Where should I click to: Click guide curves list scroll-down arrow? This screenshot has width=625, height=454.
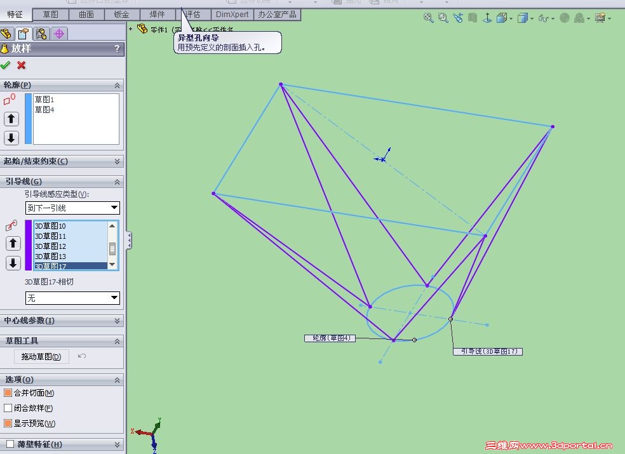tap(112, 264)
